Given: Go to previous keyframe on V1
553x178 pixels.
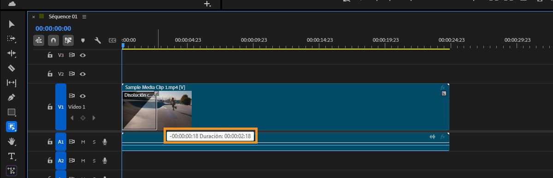Looking at the screenshot, I should 71,118.
